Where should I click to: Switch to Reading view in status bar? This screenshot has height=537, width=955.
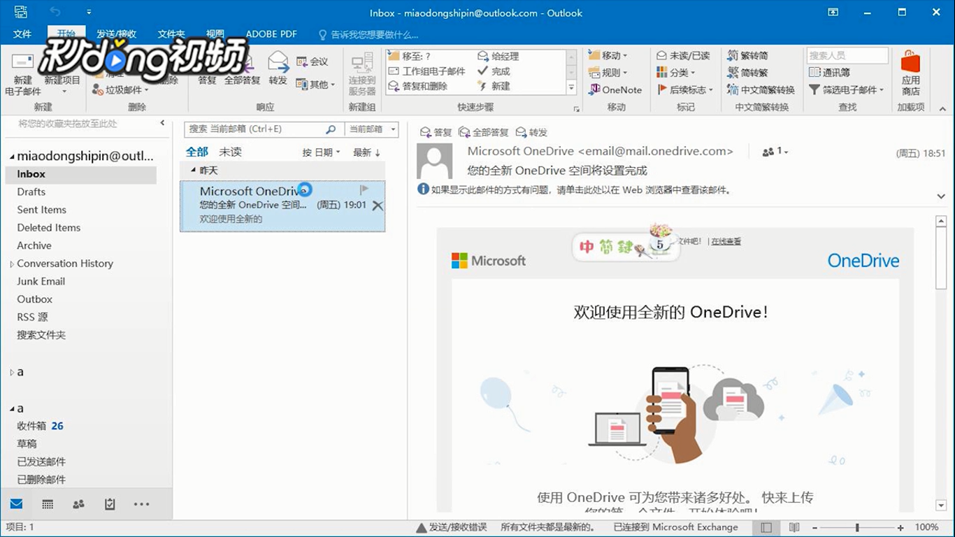click(794, 527)
